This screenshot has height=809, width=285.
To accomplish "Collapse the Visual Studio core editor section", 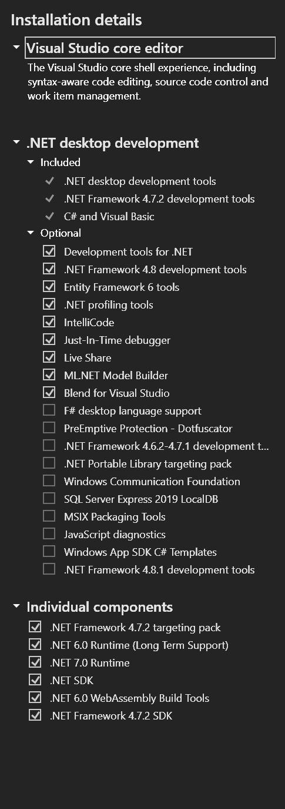I will tap(16, 47).
